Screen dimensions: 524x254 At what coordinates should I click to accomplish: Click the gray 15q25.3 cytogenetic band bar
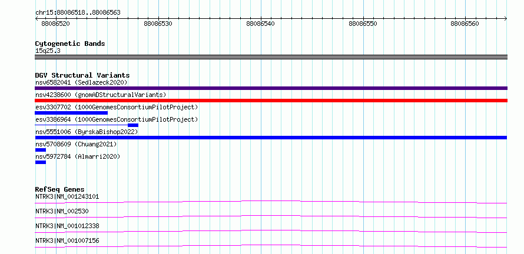pyautogui.click(x=271, y=57)
